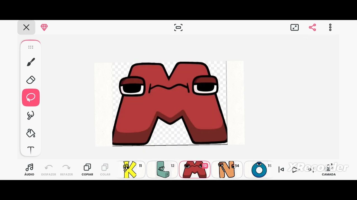Tap the toolbar drag handle dots
The image size is (357, 200).
[x=31, y=47]
